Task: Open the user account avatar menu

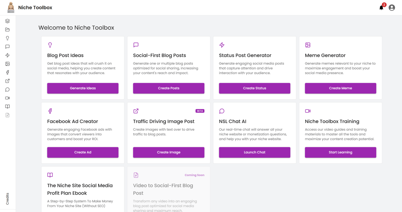Action: point(392,8)
